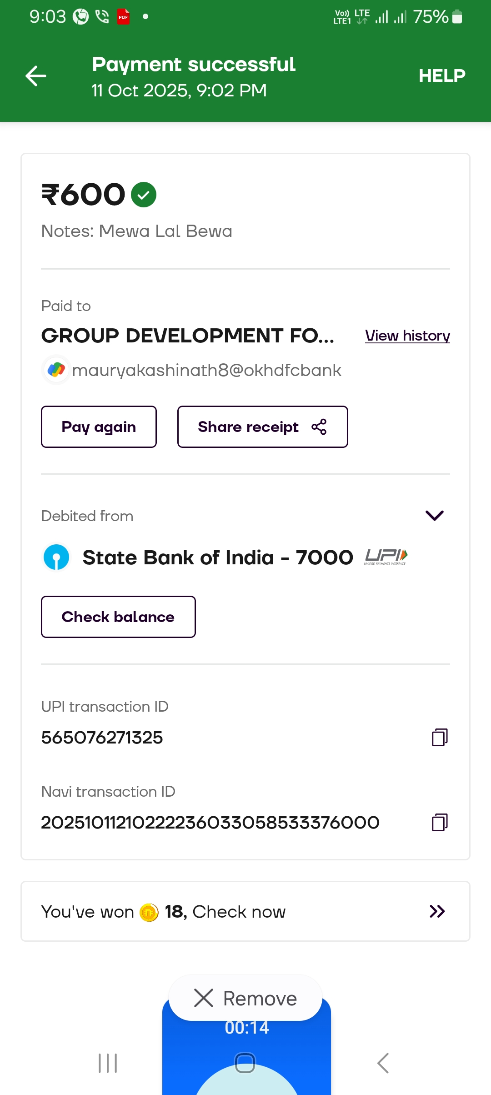Tap the UPI logo next to bank name
The image size is (491, 1095).
pyautogui.click(x=386, y=557)
